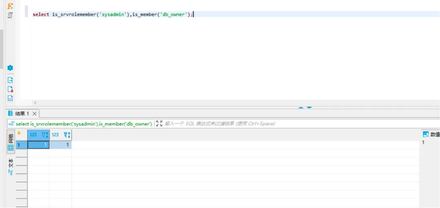Image resolution: width=440 pixels, height=208 pixels.
Task: Click the expand filter panel icon
Action: (x=159, y=123)
